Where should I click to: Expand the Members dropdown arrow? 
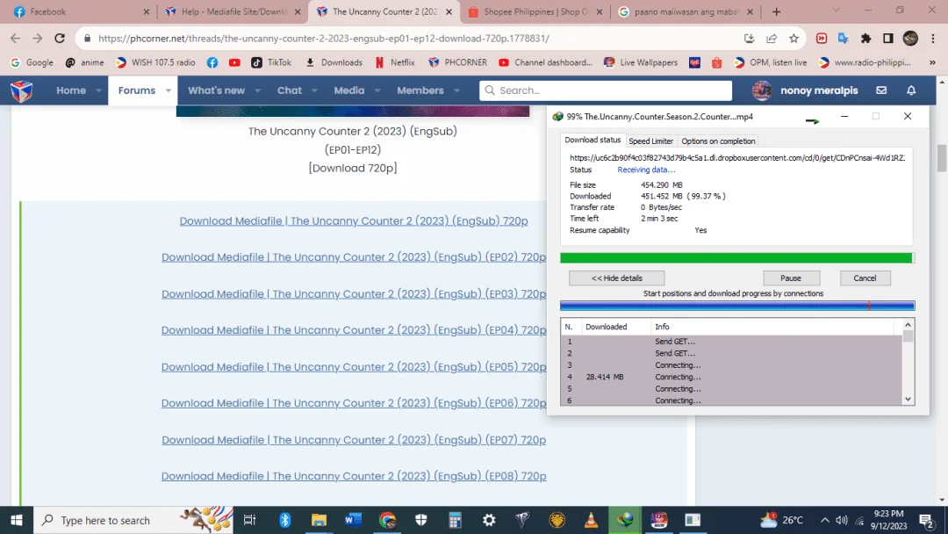click(x=456, y=90)
